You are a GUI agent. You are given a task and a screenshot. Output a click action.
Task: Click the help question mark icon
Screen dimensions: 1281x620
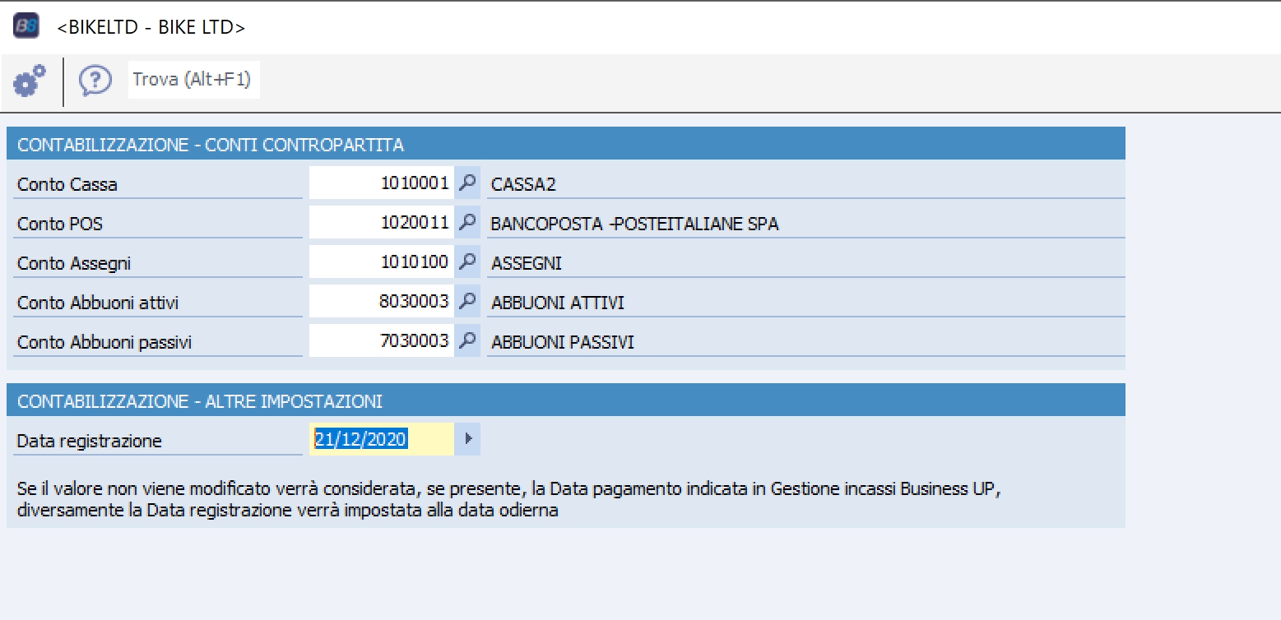click(x=95, y=81)
